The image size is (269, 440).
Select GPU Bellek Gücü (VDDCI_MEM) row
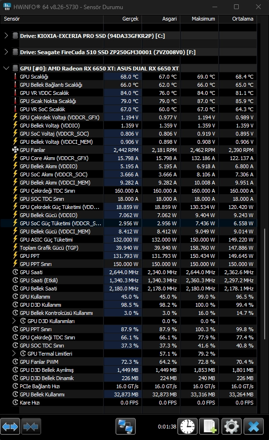129,231
